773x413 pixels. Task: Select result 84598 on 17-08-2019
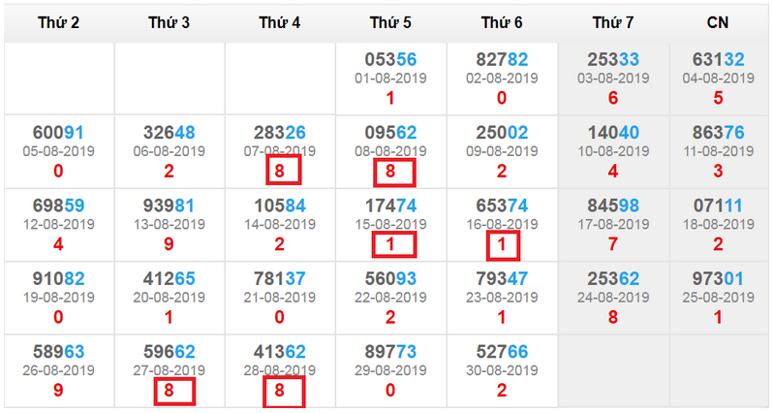[x=613, y=206]
